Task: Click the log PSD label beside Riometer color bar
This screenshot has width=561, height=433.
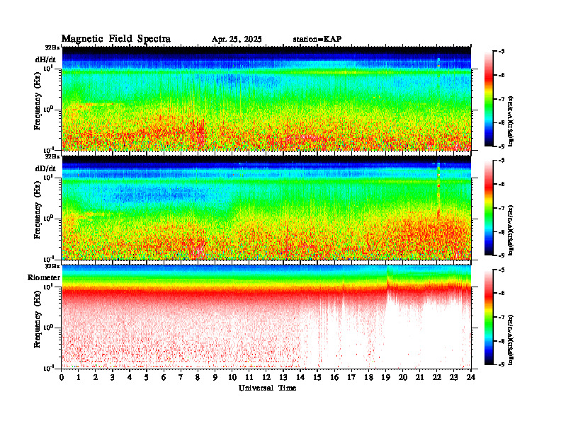Action: (511, 340)
